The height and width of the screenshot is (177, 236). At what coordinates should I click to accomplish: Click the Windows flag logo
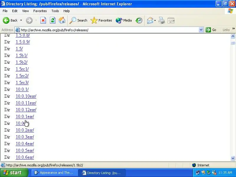230,11
